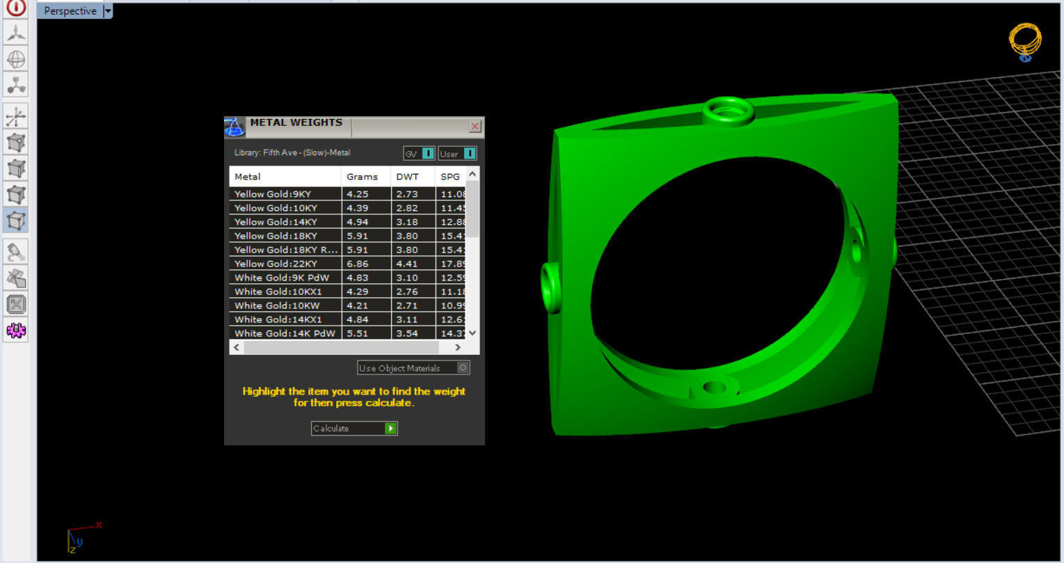Click the cube icon with highlighted corner point

pyautogui.click(x=16, y=142)
